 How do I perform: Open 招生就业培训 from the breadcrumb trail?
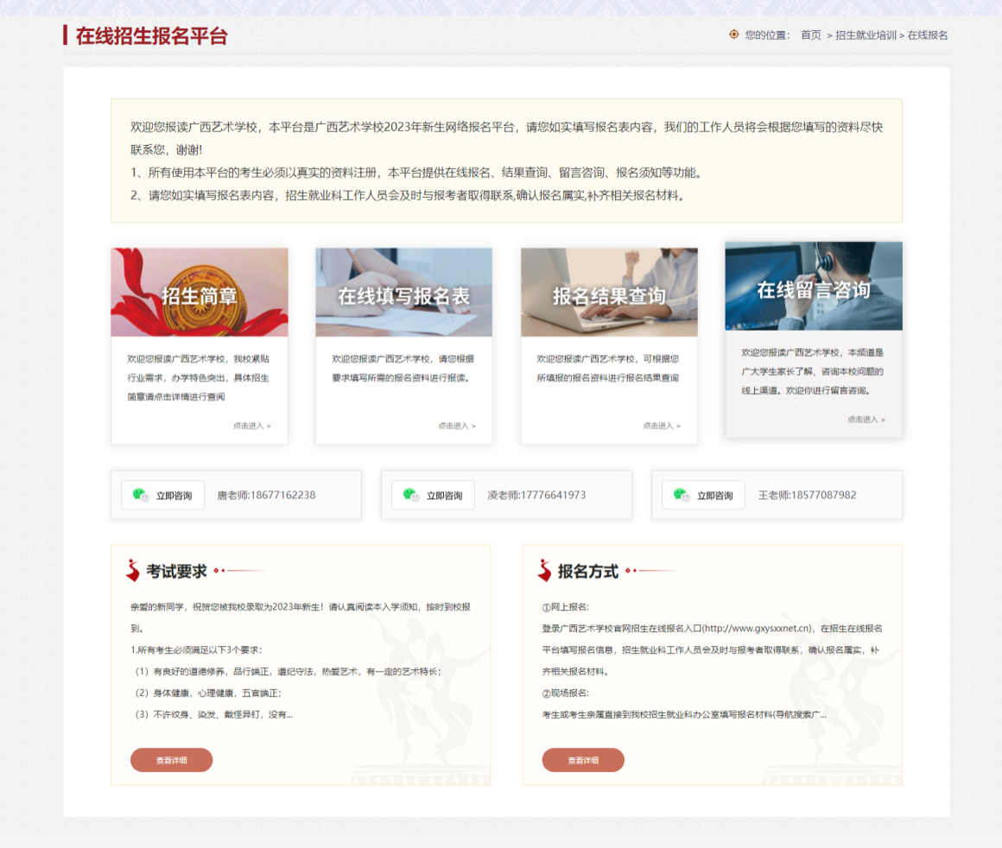866,35
